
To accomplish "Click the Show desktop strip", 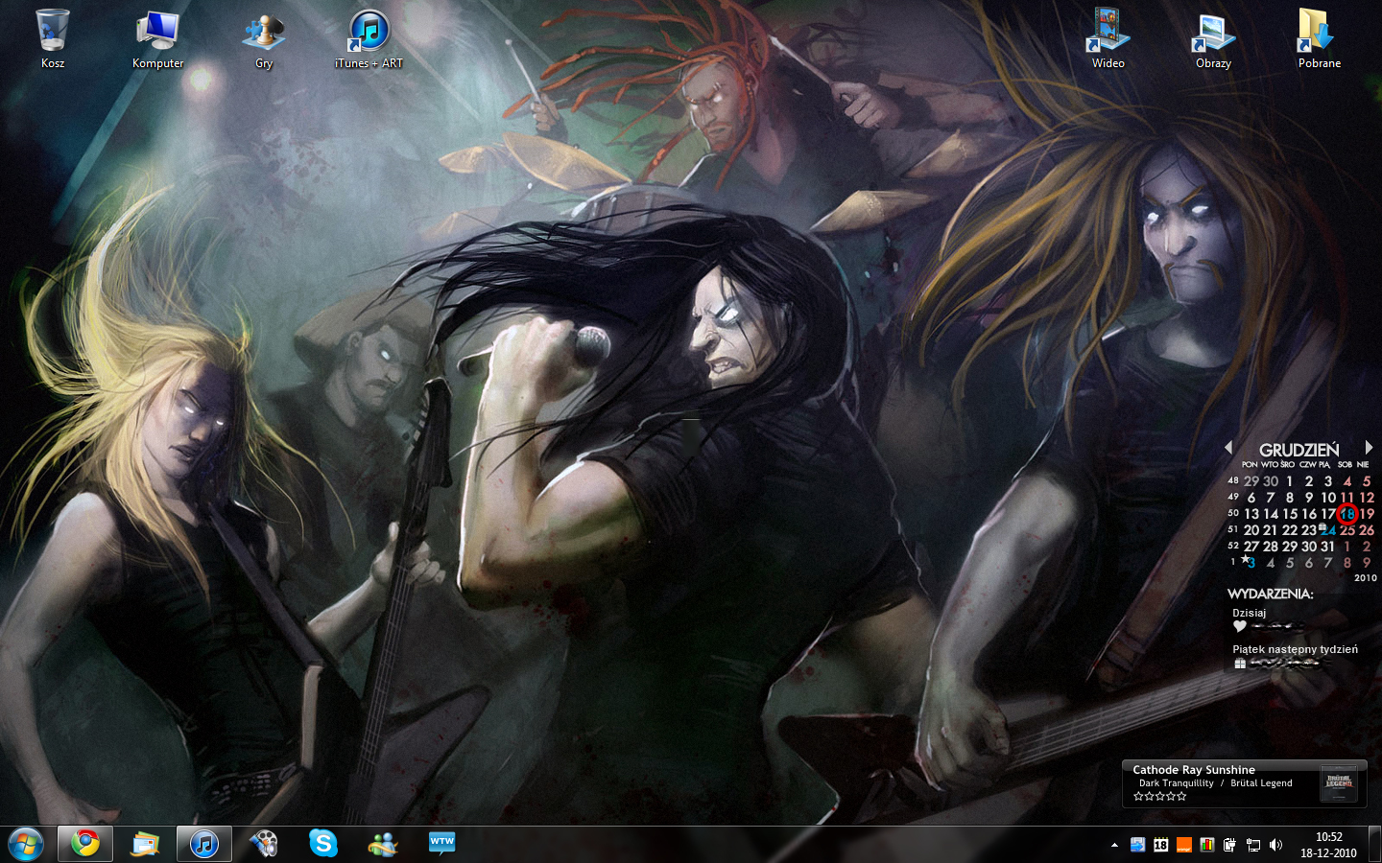I will tap(1374, 845).
